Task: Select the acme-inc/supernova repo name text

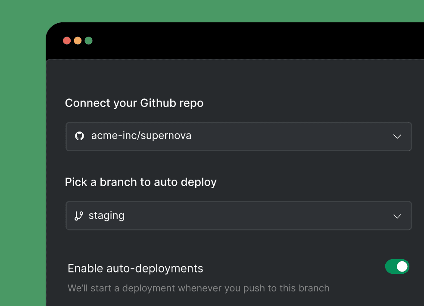Action: 141,136
